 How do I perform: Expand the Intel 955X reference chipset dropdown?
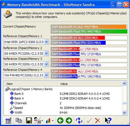click(46, 42)
